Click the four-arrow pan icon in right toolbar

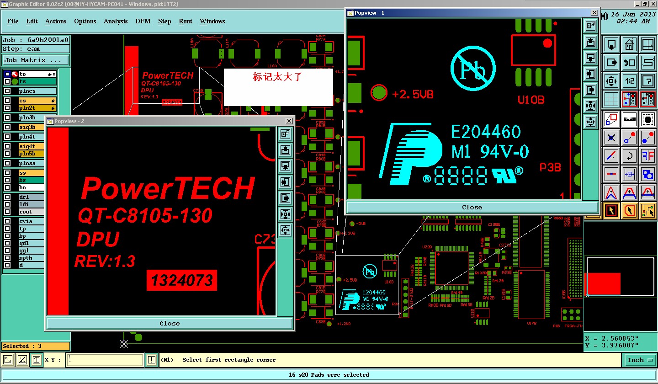[611, 81]
